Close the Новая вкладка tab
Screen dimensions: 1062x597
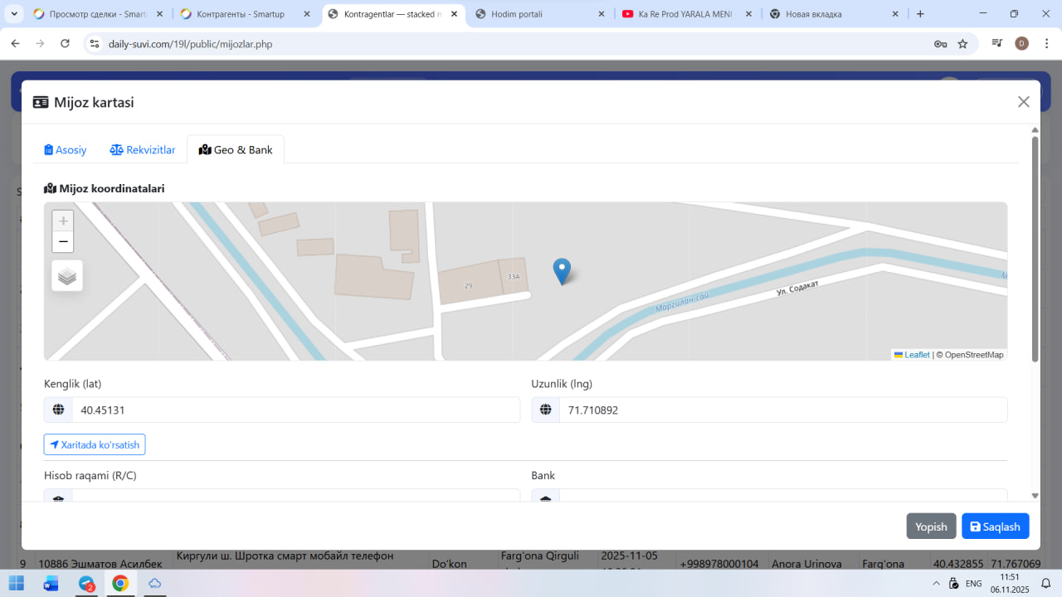[895, 14]
